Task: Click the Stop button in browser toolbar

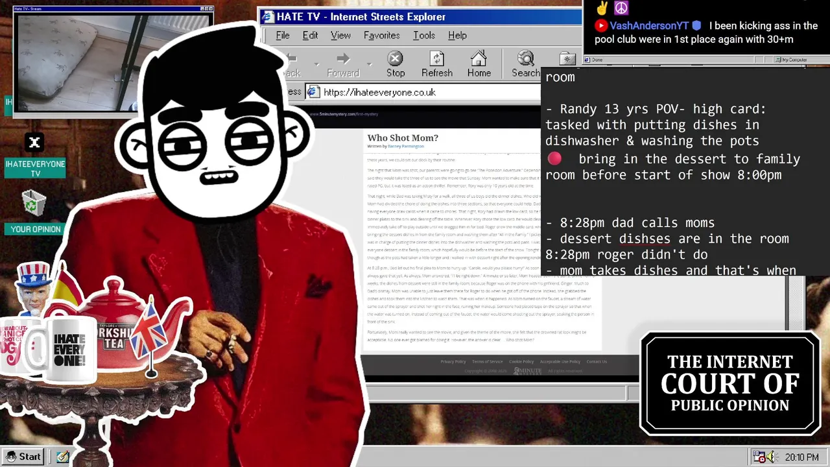Action: (x=396, y=64)
